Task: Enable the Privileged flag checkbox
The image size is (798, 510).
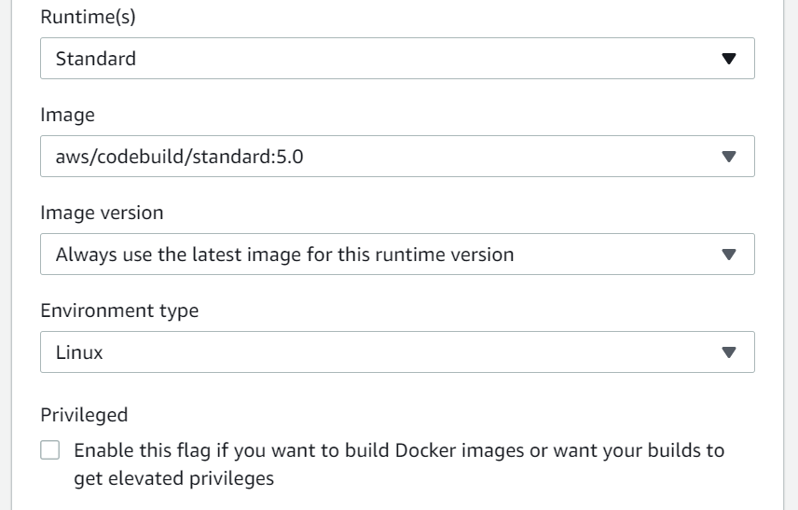Action: click(50, 451)
